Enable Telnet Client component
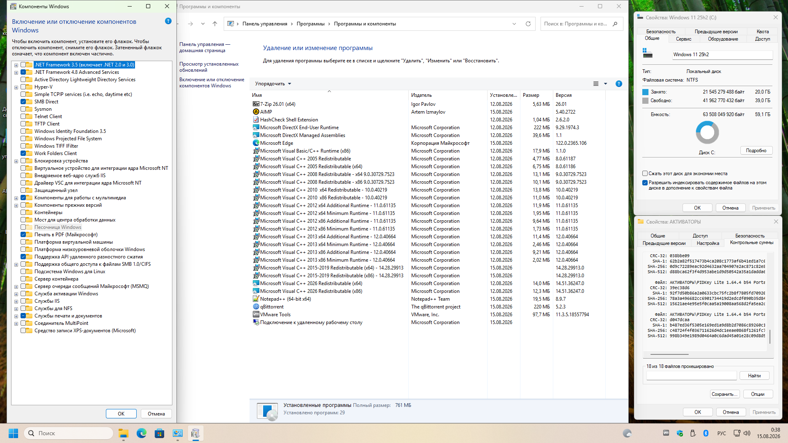This screenshot has width=788, height=443. click(23, 116)
